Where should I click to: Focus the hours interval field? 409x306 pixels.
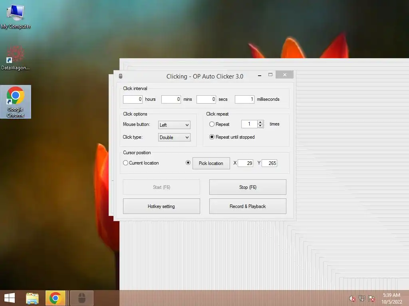133,99
